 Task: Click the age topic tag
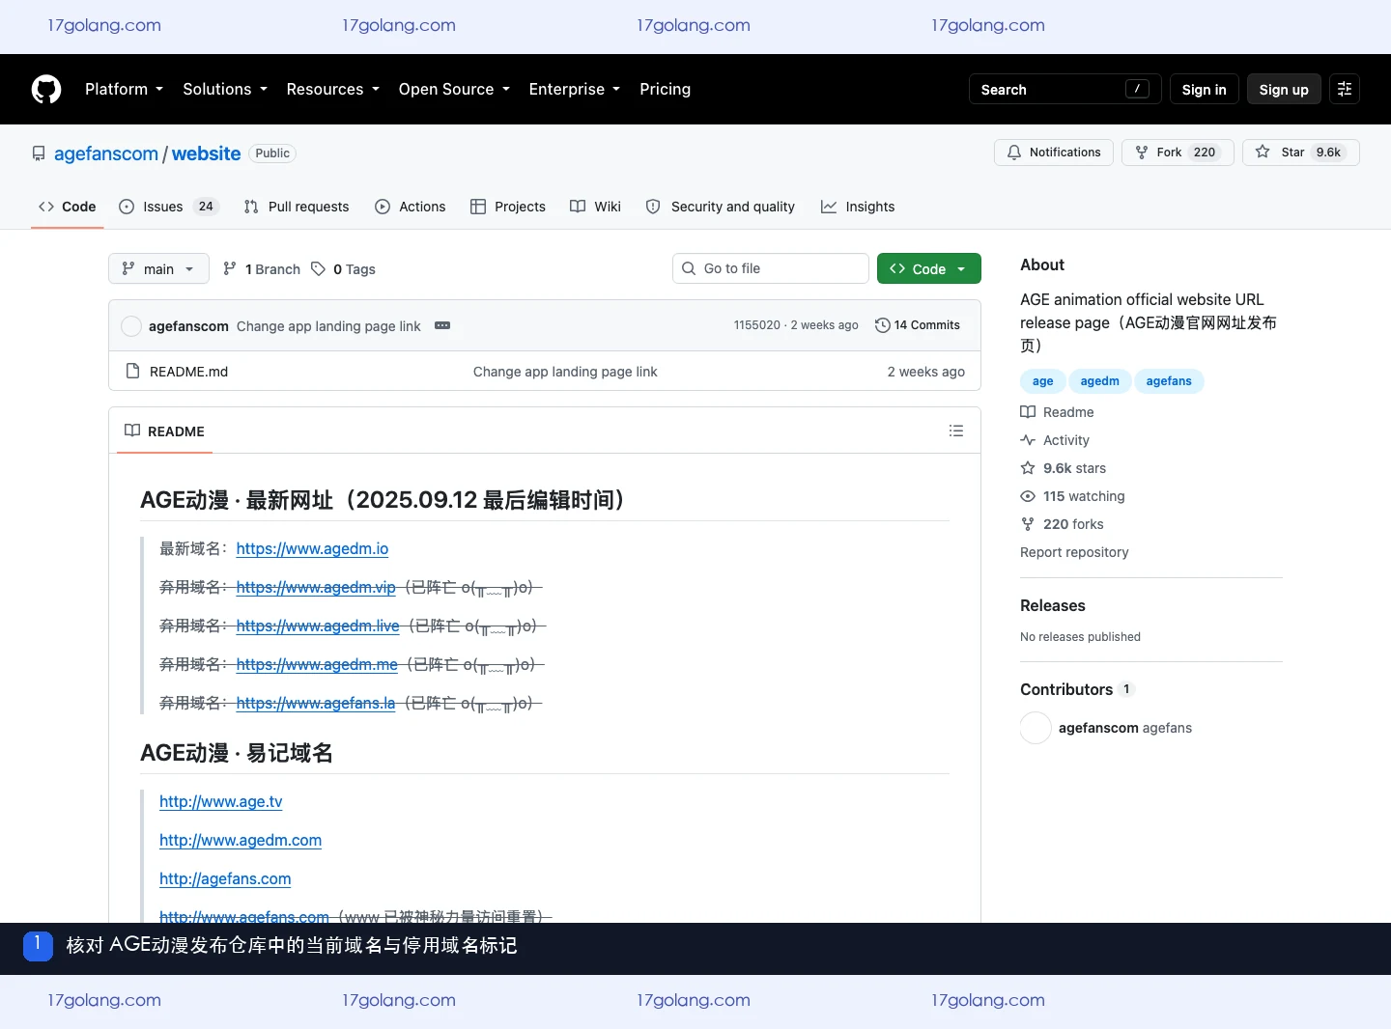click(1043, 381)
